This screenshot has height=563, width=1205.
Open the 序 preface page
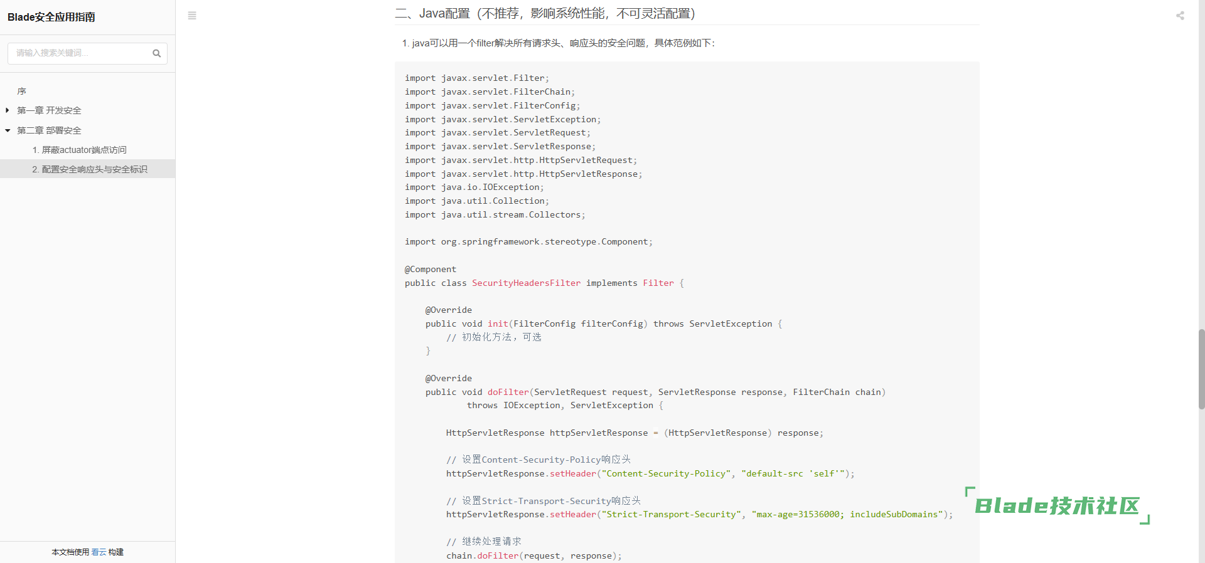tap(21, 91)
